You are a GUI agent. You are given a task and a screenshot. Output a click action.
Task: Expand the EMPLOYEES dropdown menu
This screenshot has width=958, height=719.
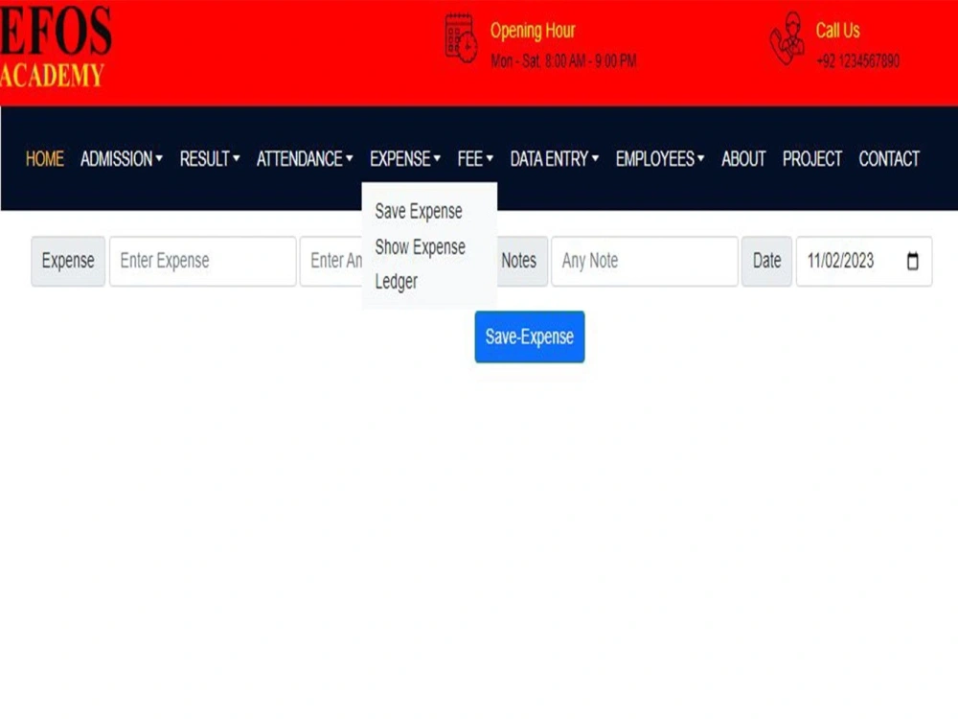pyautogui.click(x=660, y=159)
